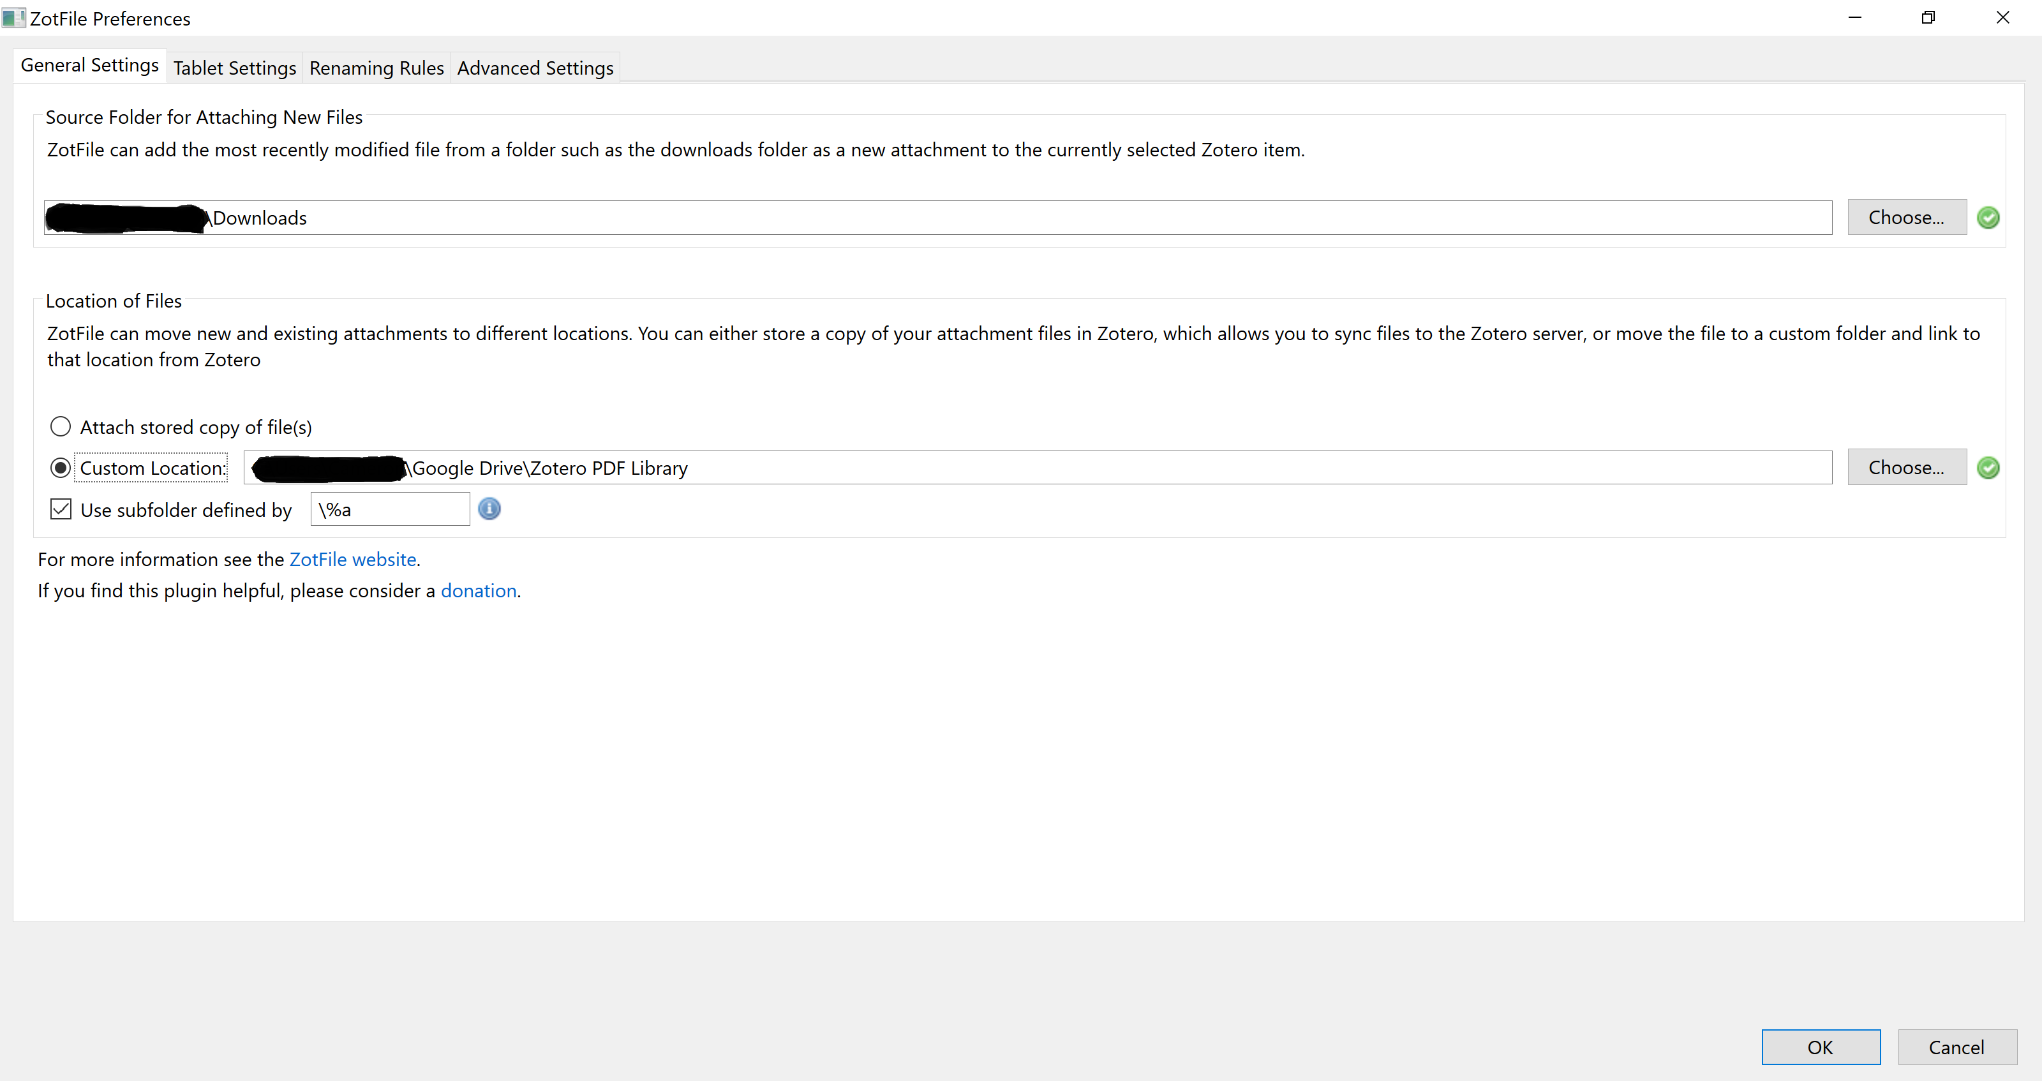The image size is (2042, 1081).
Task: Switch to the General Settings tab
Action: click(x=89, y=66)
